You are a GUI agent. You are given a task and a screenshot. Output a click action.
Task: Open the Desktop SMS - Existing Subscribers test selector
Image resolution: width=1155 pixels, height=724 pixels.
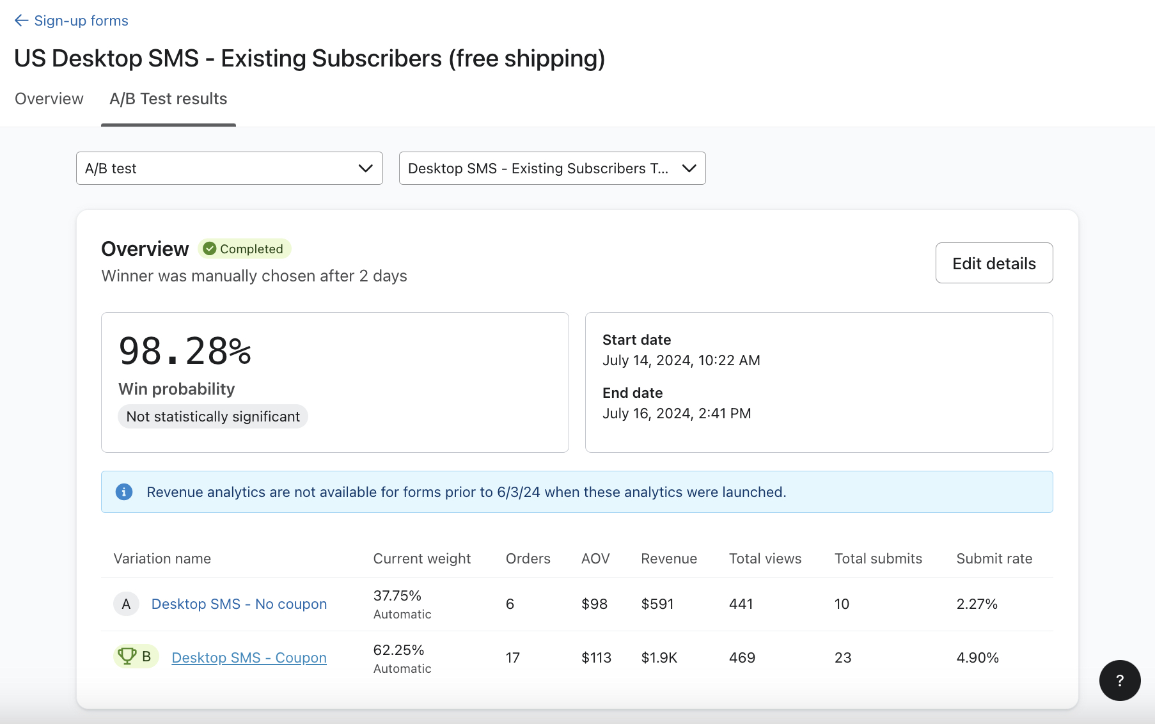tap(552, 168)
